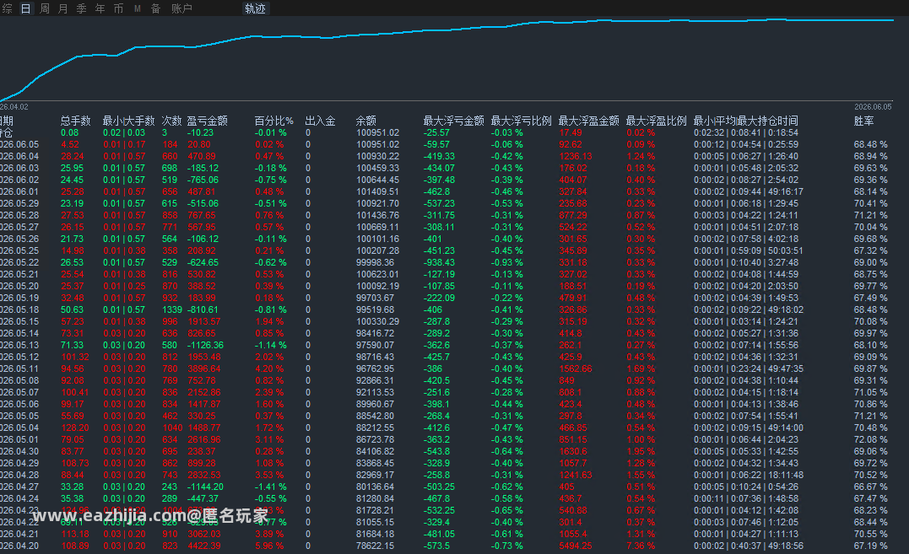Click the 最大浮亏比例 column header
The image size is (909, 554).
pos(521,121)
